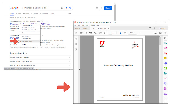Click the cloud upload icon in Acrobat
Image resolution: width=172 pixels, height=107 pixels.
pyautogui.click(x=86, y=33)
